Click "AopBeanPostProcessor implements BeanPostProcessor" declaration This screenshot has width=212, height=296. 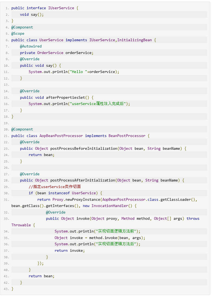coord(92,136)
